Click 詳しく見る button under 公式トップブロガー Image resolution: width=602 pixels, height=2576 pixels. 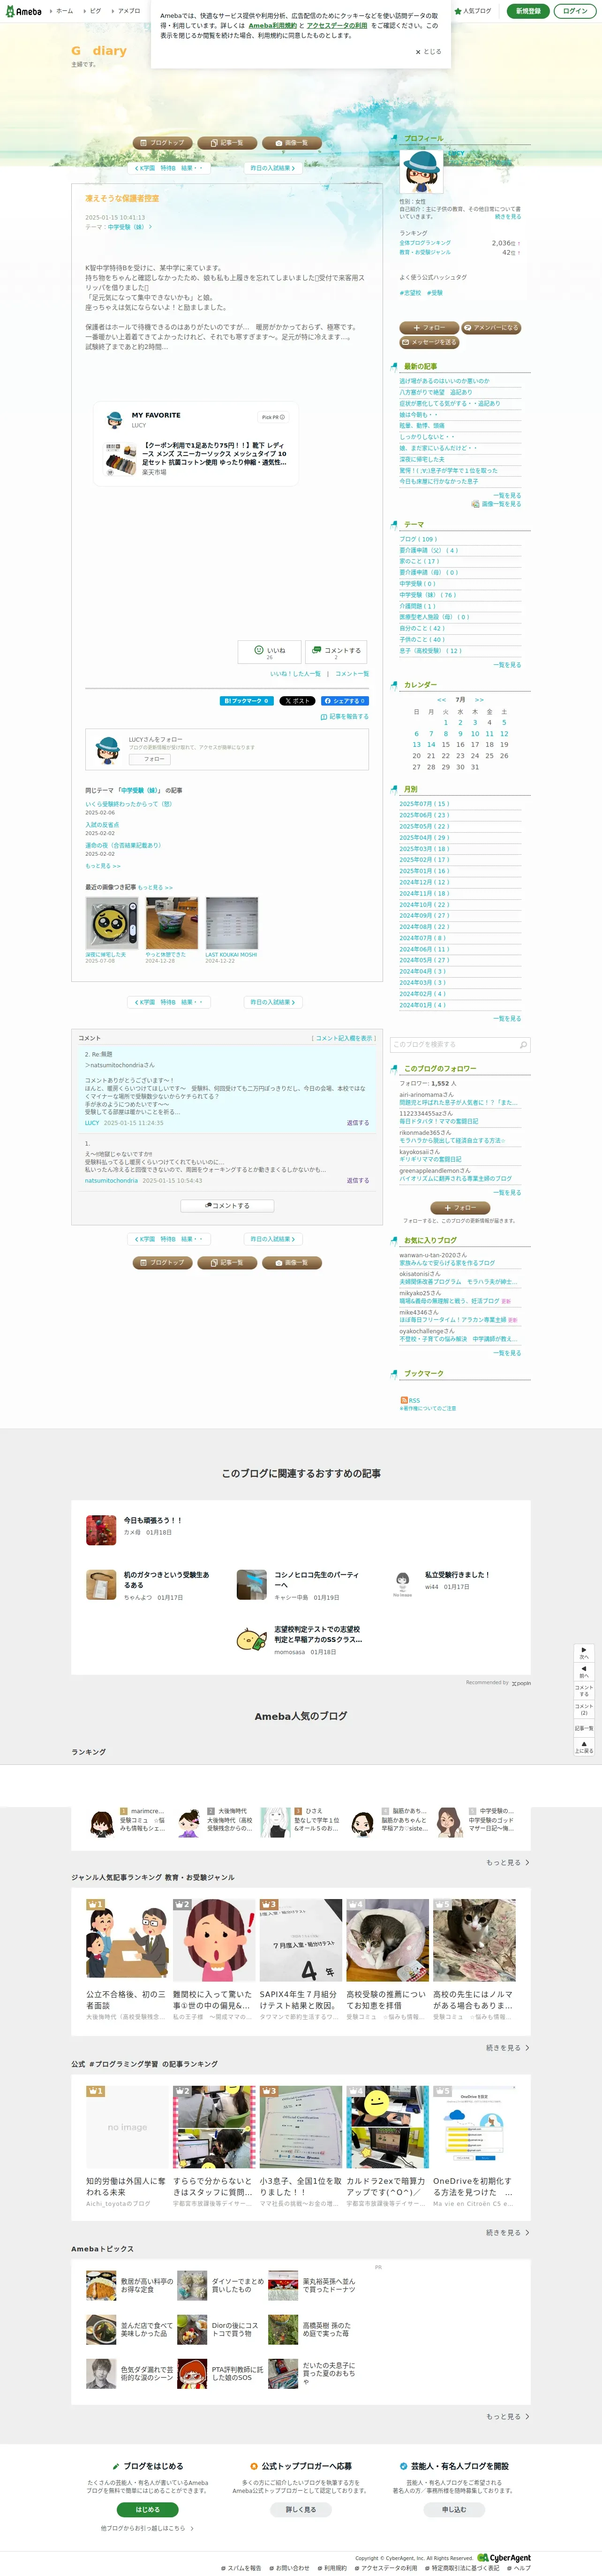300,2509
